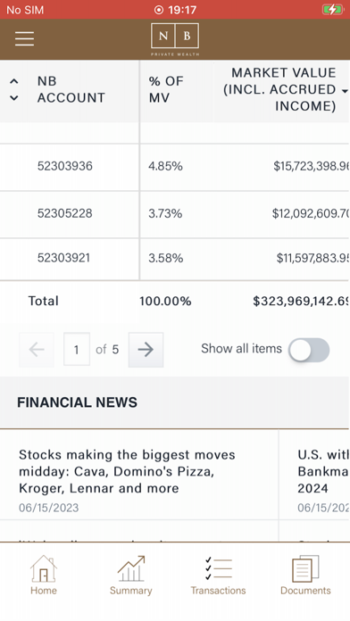Expand rows with the down chevron
Screen dimensions: 350x621
(x=14, y=98)
